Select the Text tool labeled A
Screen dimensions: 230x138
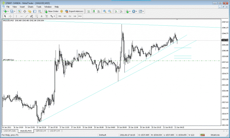[x=42, y=16]
